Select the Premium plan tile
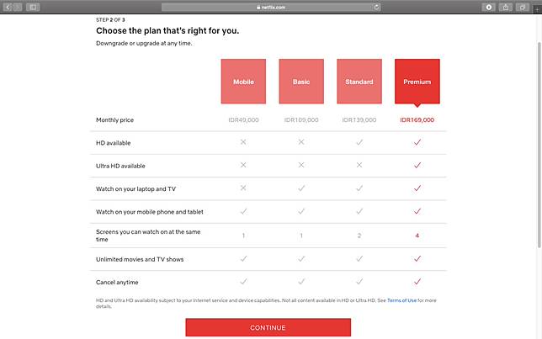Screen dimensions: 542x339 pos(417,82)
